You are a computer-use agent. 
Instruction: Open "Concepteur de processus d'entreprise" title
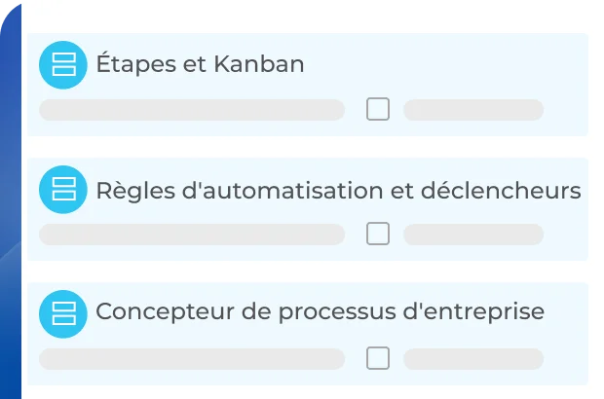pyautogui.click(x=320, y=313)
